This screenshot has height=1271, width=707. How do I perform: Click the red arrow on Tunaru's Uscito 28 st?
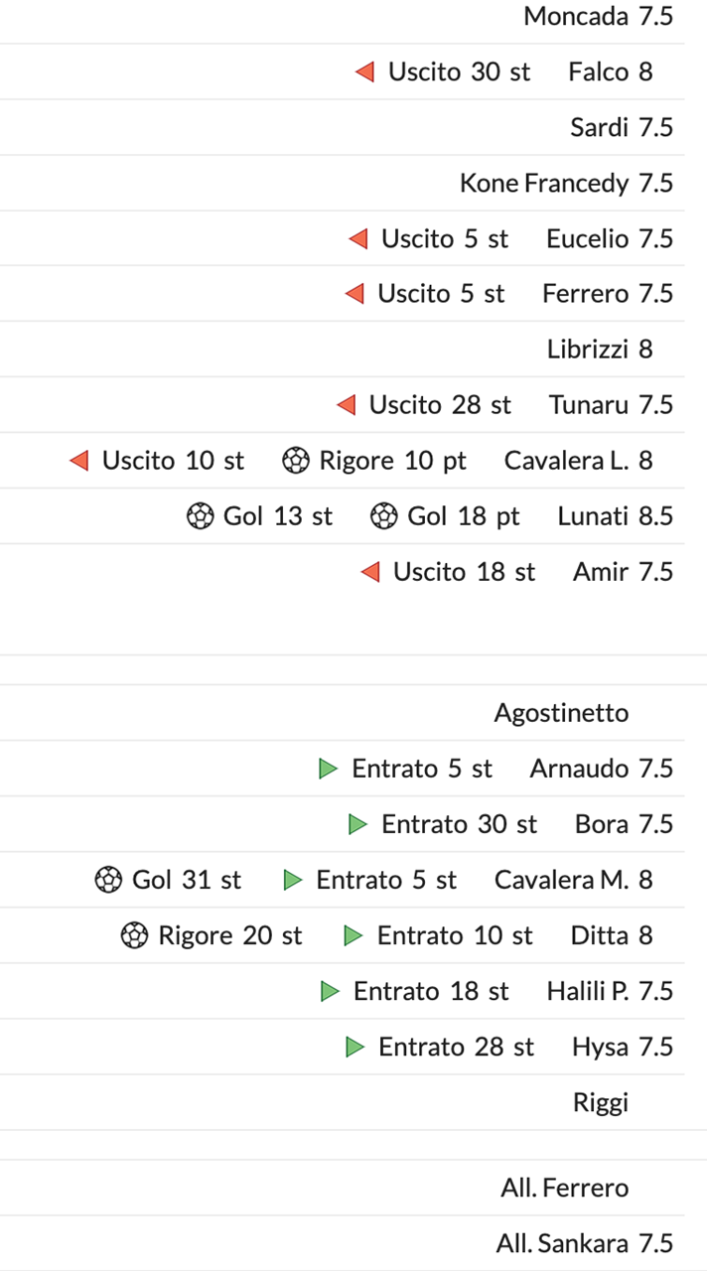point(347,405)
